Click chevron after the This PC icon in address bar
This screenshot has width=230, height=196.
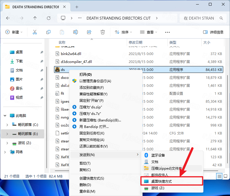72,18
